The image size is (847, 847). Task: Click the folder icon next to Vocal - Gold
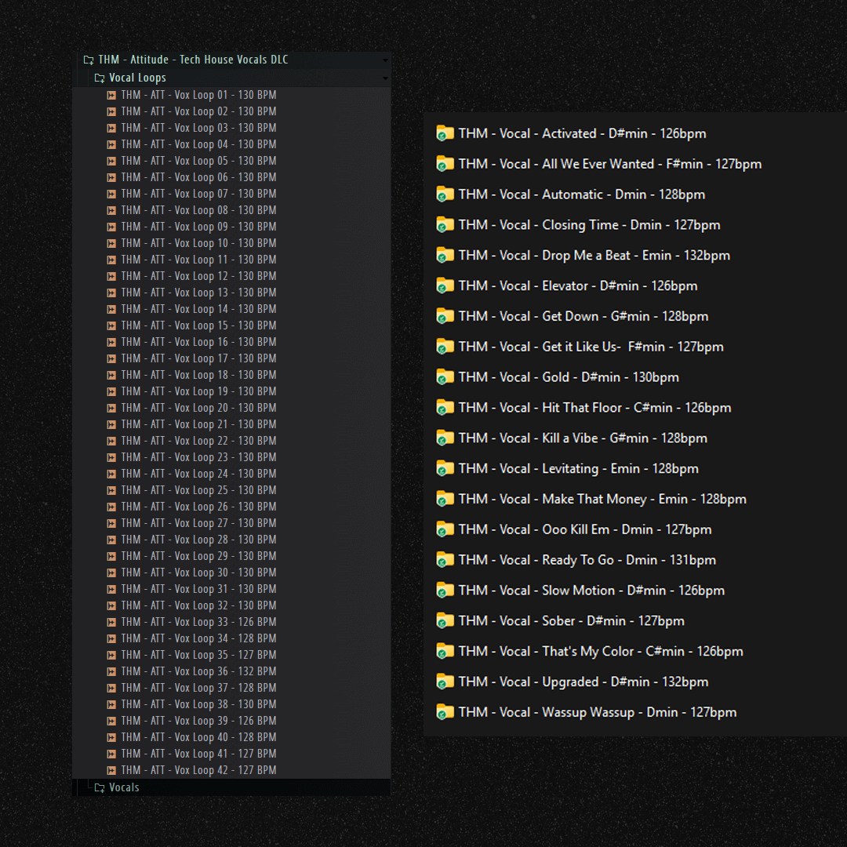445,377
